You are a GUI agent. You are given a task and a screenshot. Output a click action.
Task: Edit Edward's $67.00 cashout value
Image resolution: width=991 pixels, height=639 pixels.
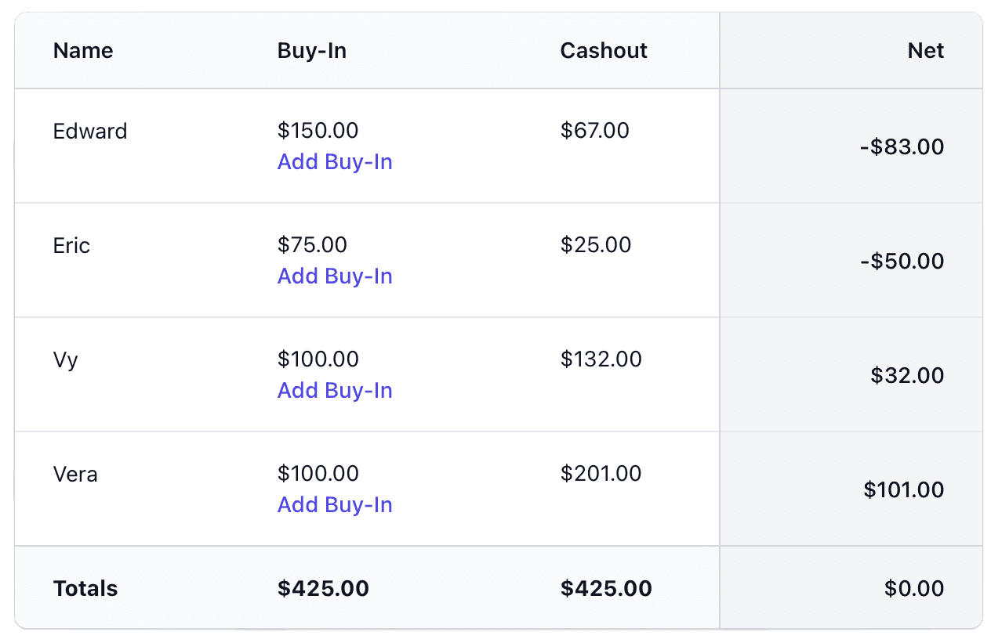coord(595,131)
